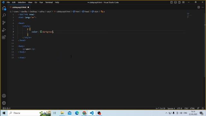Open the Accounts icon in activity bar
Viewport: 206px width, 116px height.
[x=4, y=96]
